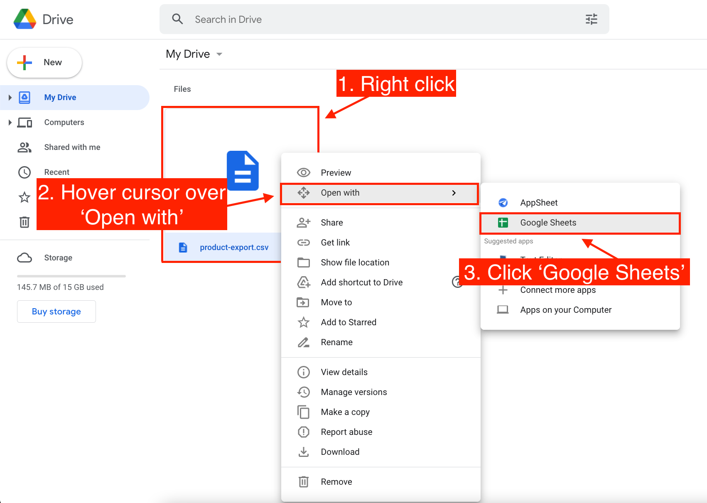The height and width of the screenshot is (503, 707).
Task: Click the Shared with me people icon
Action: point(25,147)
